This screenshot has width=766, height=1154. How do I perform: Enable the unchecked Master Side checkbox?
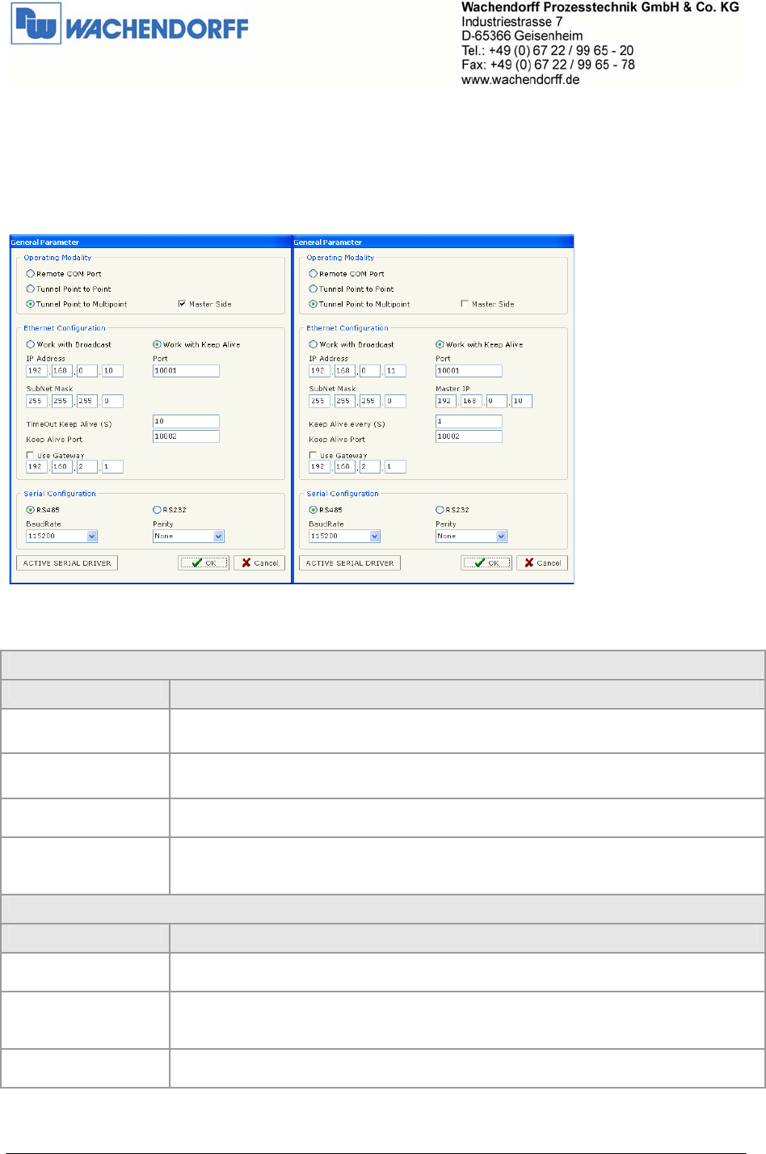[465, 304]
